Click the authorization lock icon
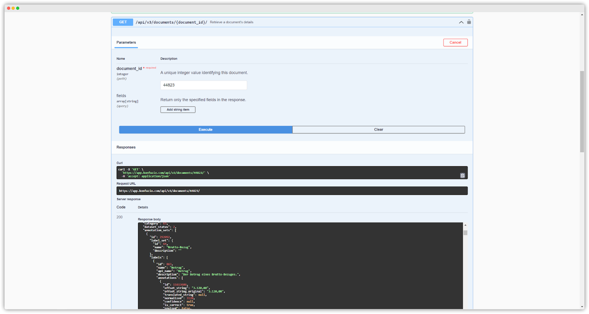The width and height of the screenshot is (589, 314). pyautogui.click(x=469, y=22)
